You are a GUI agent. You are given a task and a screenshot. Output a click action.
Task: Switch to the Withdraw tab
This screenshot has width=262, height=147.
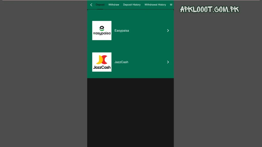click(x=114, y=5)
